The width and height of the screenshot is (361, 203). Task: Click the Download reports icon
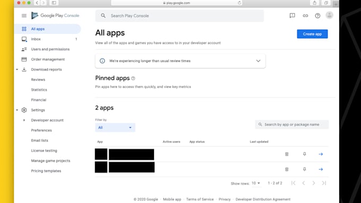[24, 69]
